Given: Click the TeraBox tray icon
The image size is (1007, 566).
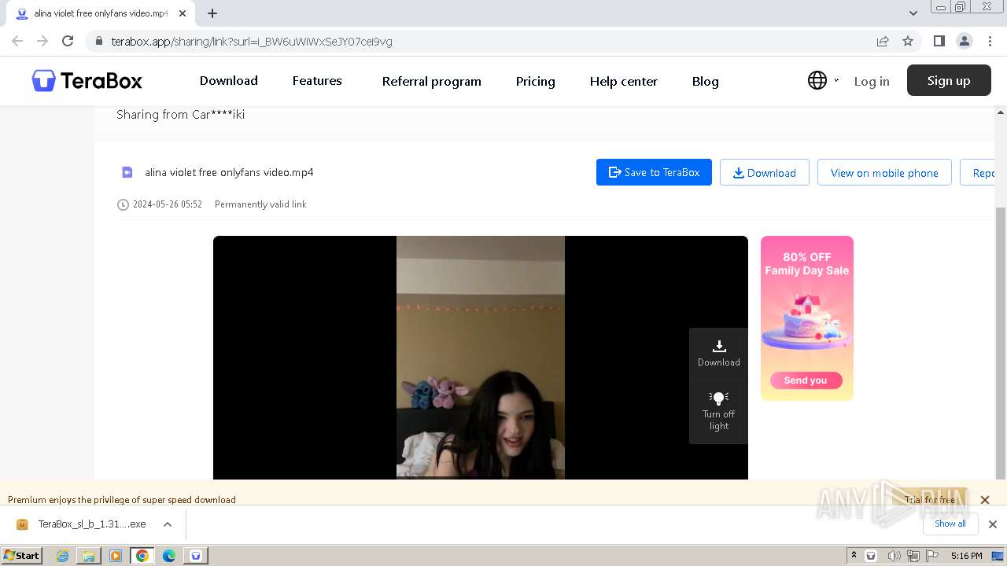Looking at the screenshot, I should tap(871, 556).
